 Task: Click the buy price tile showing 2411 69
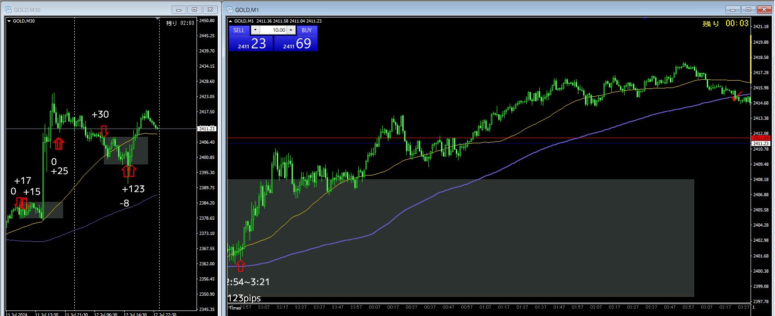click(296, 43)
